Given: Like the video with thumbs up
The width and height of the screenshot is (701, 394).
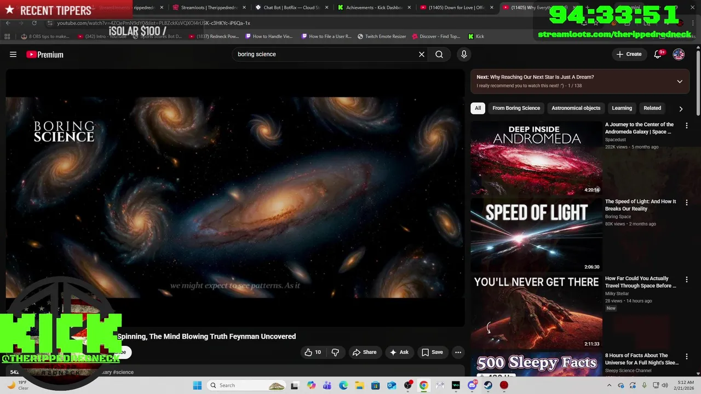Looking at the screenshot, I should 313,352.
